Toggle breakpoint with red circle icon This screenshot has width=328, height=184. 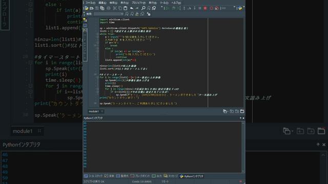point(212,8)
